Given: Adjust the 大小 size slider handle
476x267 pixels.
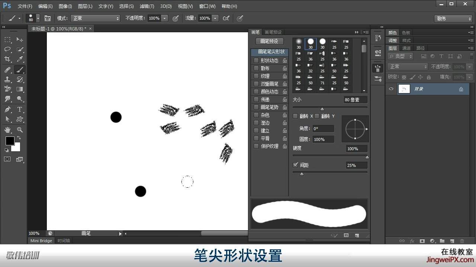Looking at the screenshot, I should pos(322,109).
